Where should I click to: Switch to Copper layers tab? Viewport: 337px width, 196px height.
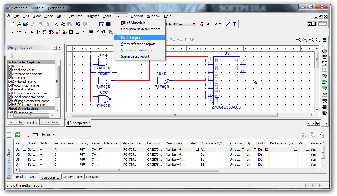(73, 177)
